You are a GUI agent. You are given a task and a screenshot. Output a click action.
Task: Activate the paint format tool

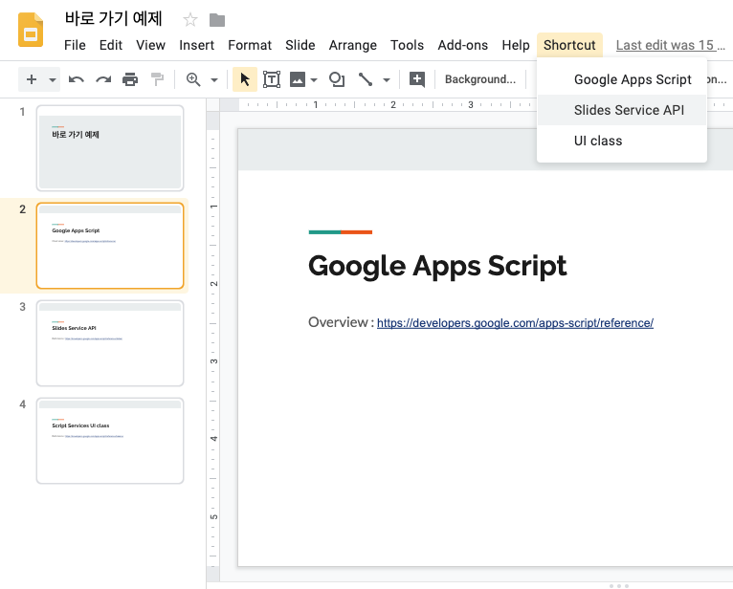158,79
